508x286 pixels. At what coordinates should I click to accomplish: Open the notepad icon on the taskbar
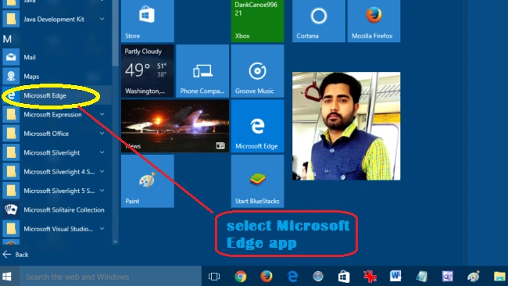point(421,277)
